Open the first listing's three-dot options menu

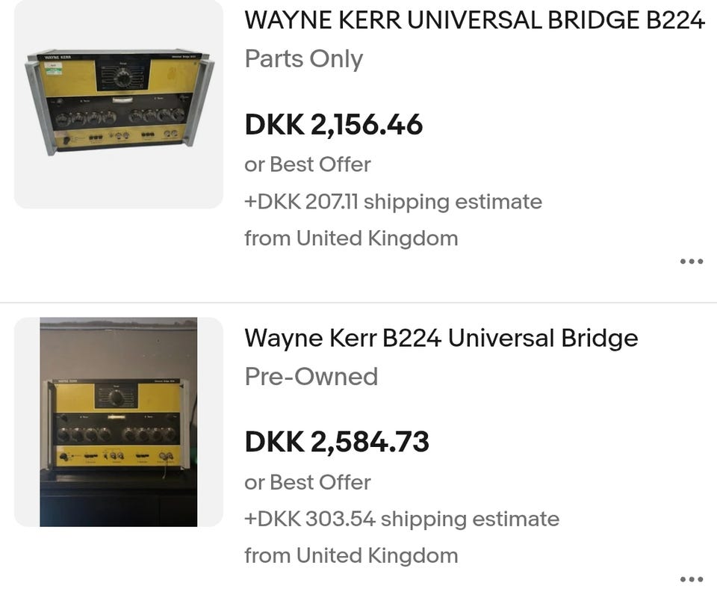692,262
